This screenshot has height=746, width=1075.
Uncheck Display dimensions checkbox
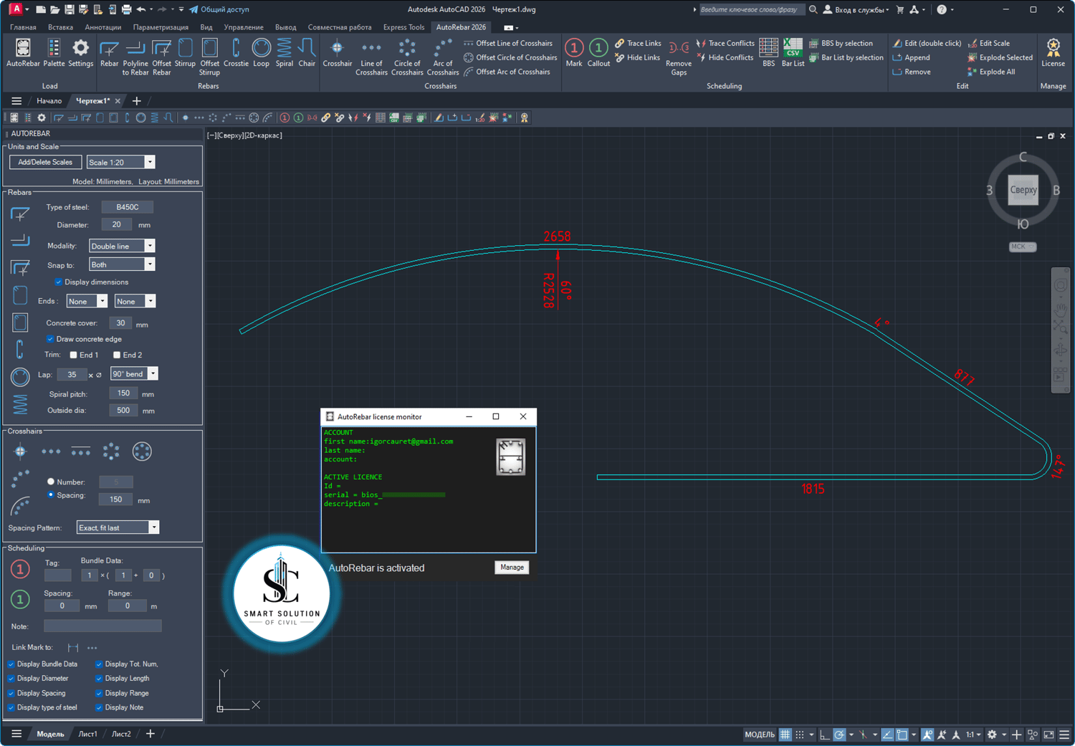[x=59, y=282]
